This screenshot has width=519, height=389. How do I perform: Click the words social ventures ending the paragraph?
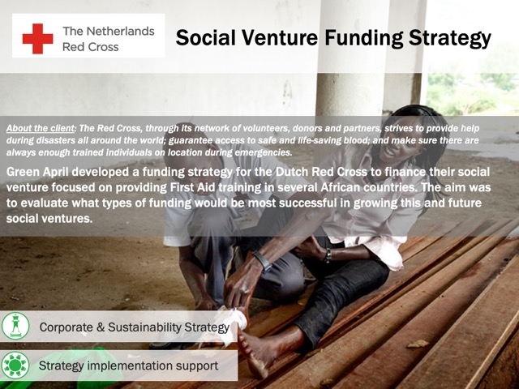49,218
